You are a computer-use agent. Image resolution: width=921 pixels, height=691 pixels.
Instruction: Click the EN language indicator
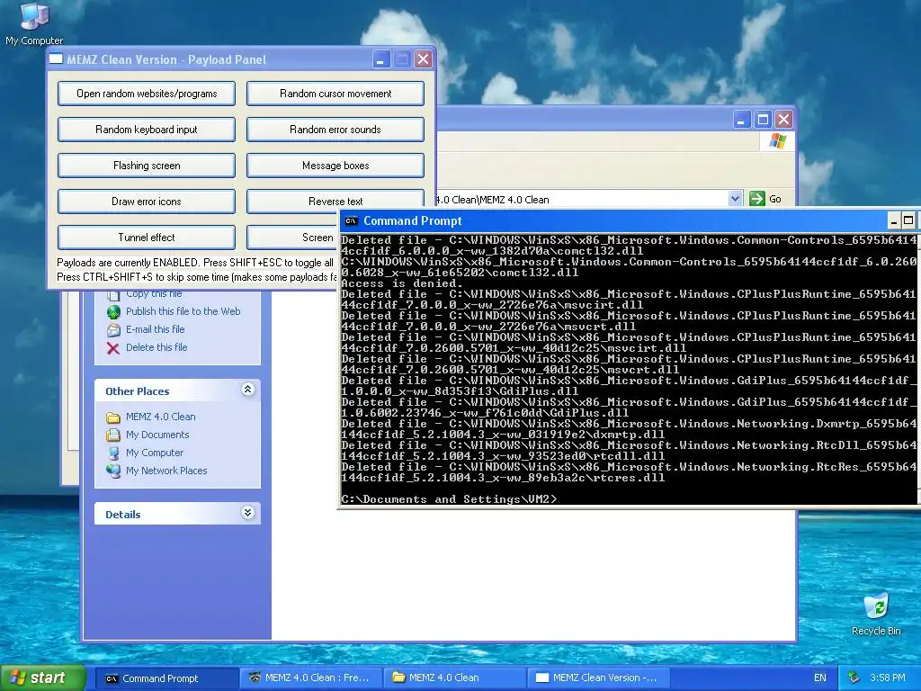[820, 678]
